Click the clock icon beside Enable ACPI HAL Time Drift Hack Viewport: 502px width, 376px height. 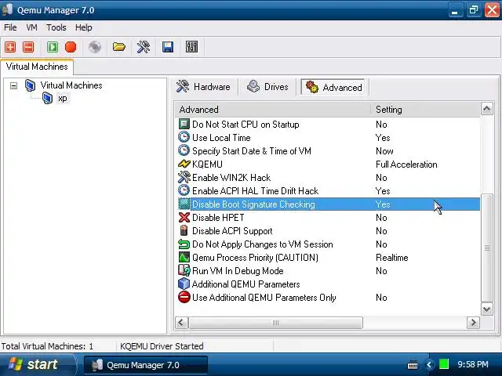coord(184,190)
